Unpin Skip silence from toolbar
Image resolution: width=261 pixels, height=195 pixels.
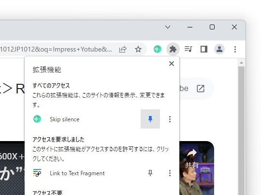(x=150, y=119)
